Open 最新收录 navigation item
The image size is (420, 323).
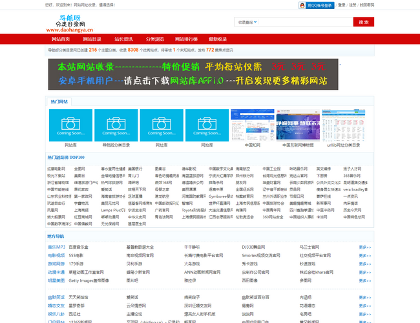(x=218, y=39)
